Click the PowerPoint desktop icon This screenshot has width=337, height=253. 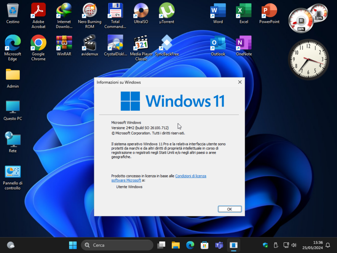(x=269, y=13)
